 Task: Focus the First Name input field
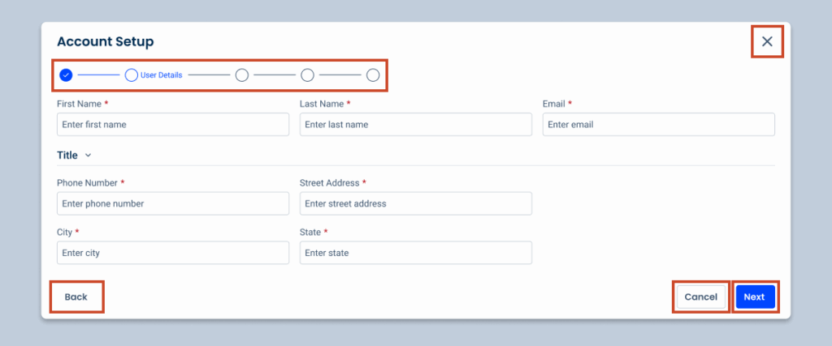[172, 124]
